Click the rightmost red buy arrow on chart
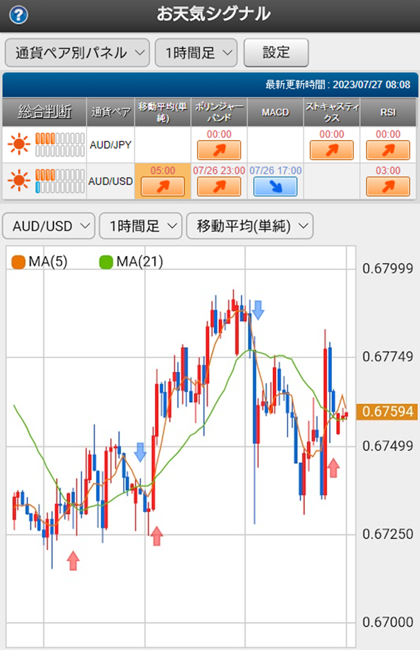Image resolution: width=420 pixels, height=650 pixels. coord(333,468)
